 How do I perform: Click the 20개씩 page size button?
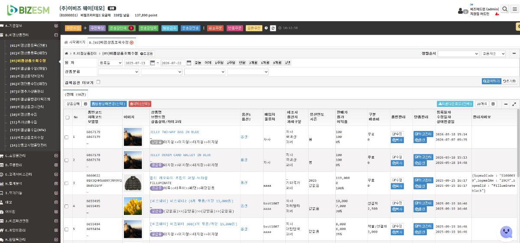[x=483, y=104]
